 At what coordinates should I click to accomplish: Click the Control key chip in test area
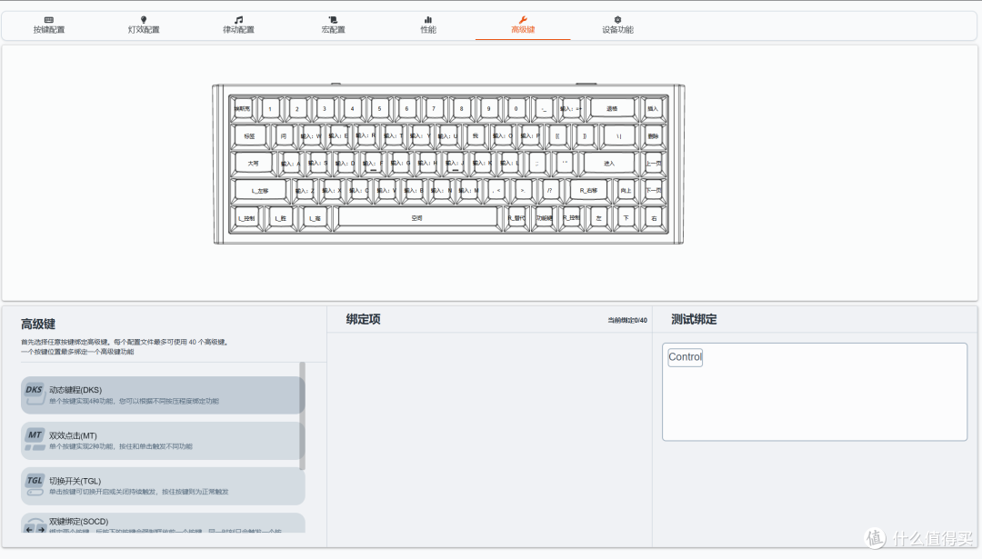pyautogui.click(x=686, y=357)
